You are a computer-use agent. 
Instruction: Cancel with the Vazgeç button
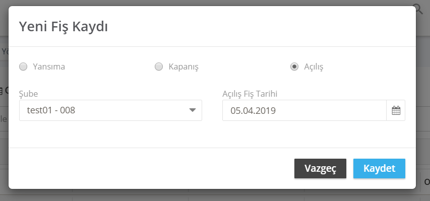pos(320,168)
